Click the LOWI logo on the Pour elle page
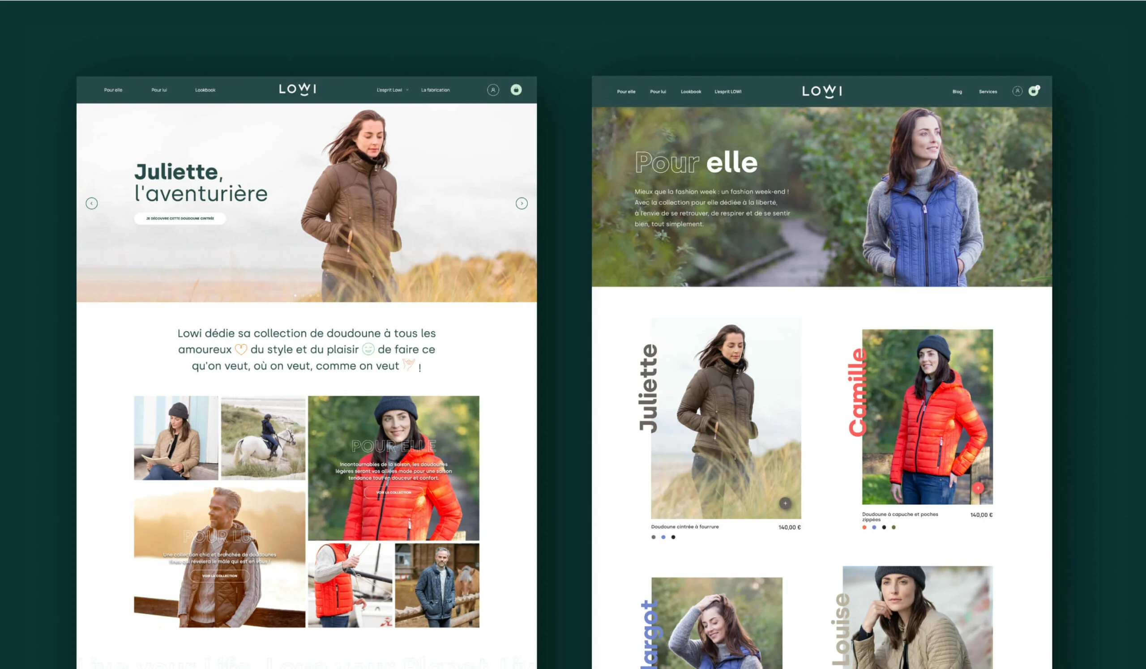Screen dimensions: 1146x669 pos(822,91)
